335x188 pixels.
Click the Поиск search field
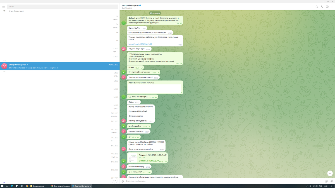pos(63,6)
